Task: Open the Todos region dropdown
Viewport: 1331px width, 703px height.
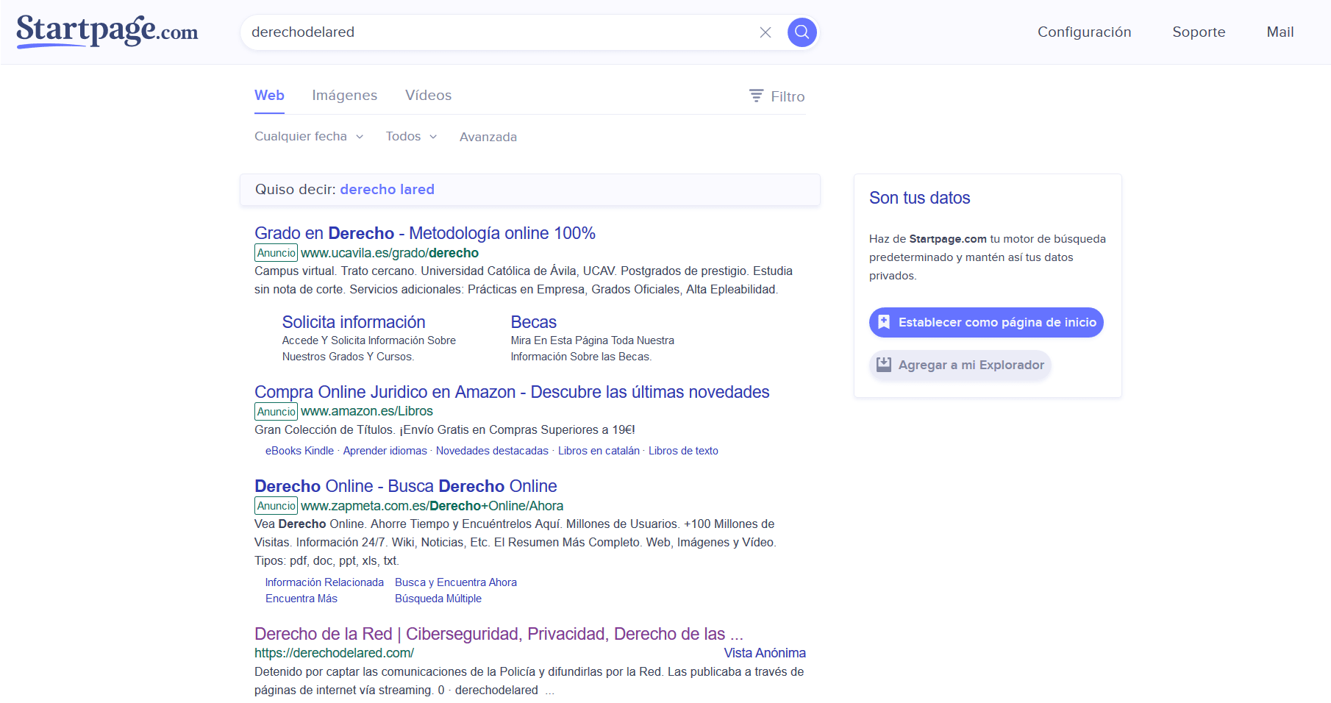Action: pos(411,137)
